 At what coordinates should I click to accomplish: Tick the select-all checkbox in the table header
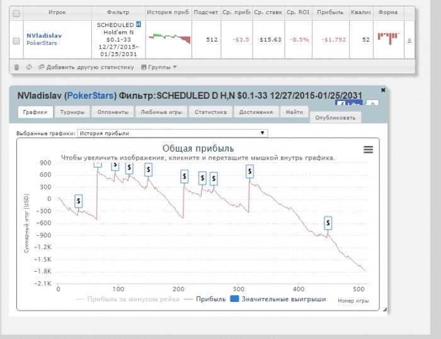[16, 13]
